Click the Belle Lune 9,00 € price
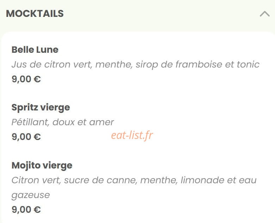This screenshot has width=275, height=223. [x=26, y=79]
